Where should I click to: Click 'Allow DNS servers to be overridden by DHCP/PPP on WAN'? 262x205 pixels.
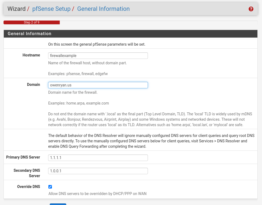click(97, 194)
